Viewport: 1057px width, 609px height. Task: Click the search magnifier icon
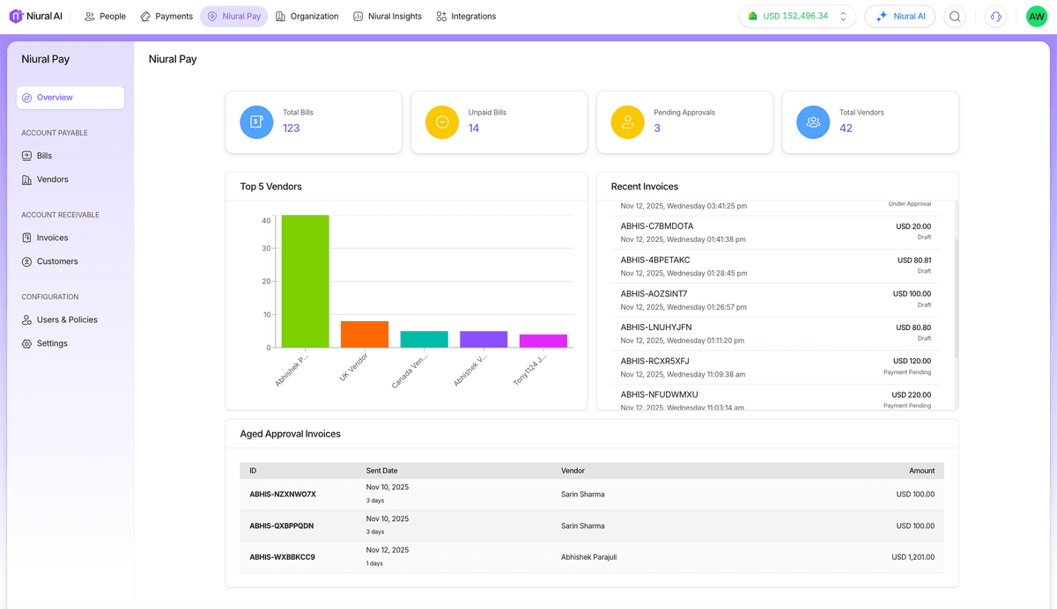954,17
